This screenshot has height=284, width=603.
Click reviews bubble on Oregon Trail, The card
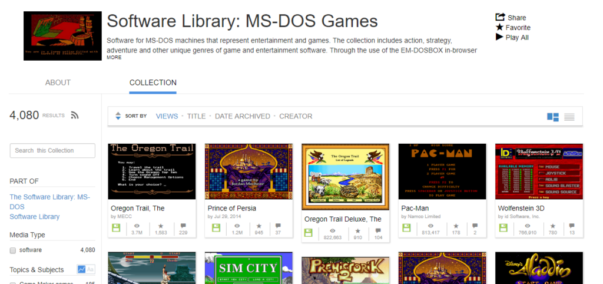183,226
